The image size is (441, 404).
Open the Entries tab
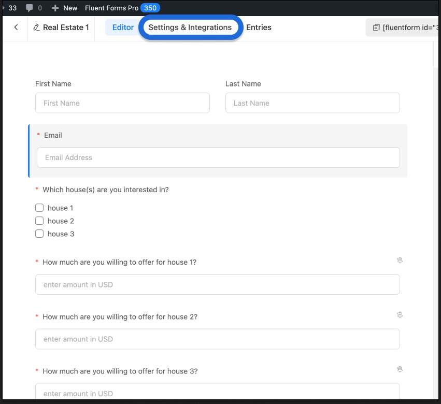coord(259,27)
